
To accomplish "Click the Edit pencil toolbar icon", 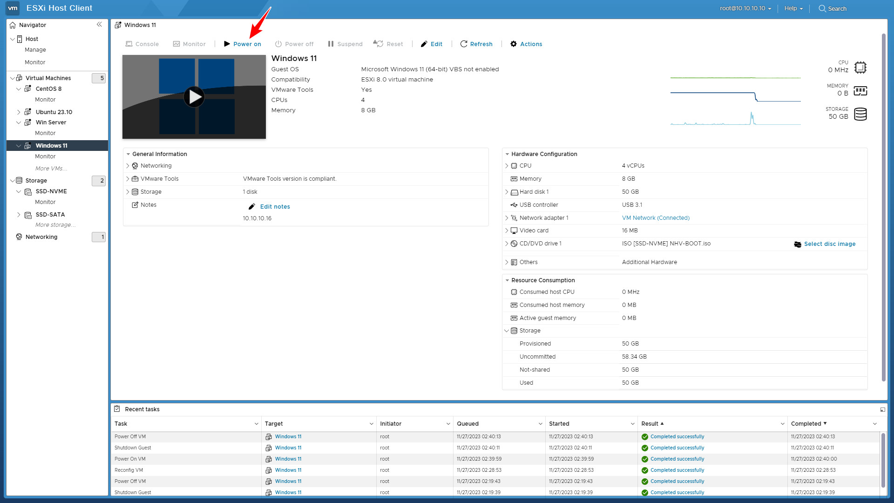I will click(424, 44).
